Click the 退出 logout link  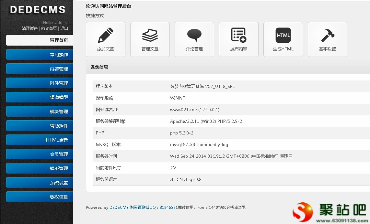[64, 28]
